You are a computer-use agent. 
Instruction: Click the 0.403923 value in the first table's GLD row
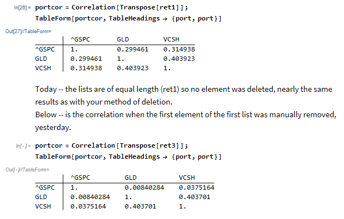[179, 59]
